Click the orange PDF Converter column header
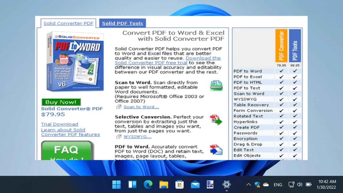343x193 pixels. click(281, 46)
